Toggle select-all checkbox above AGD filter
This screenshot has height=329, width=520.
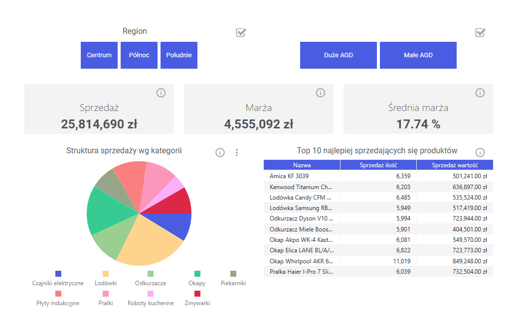click(x=480, y=32)
